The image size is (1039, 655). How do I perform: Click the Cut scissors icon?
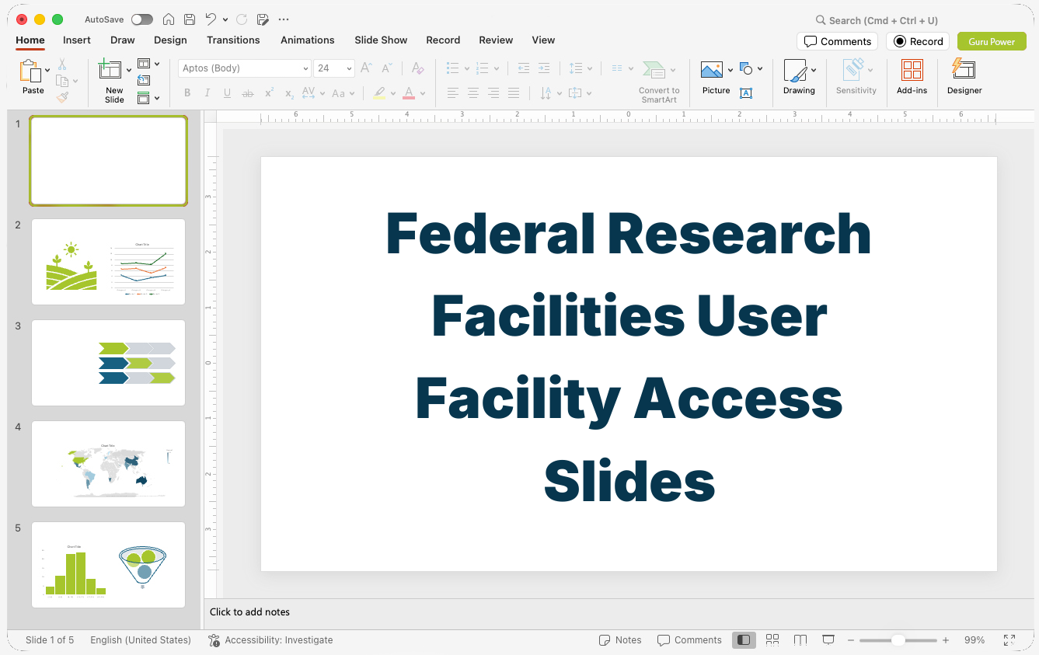pos(62,64)
